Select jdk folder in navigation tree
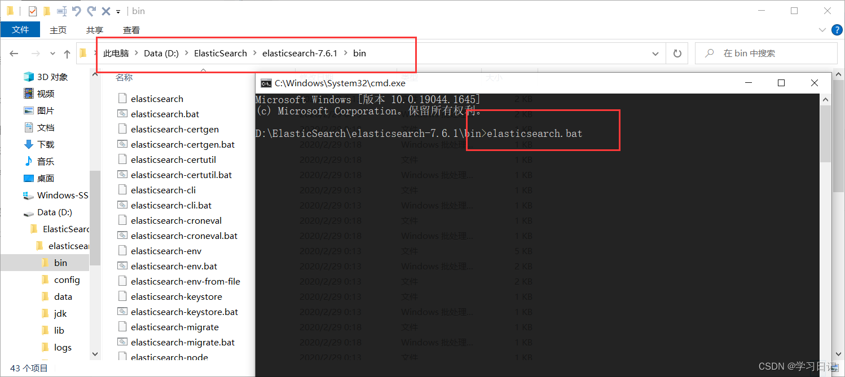 click(54, 313)
